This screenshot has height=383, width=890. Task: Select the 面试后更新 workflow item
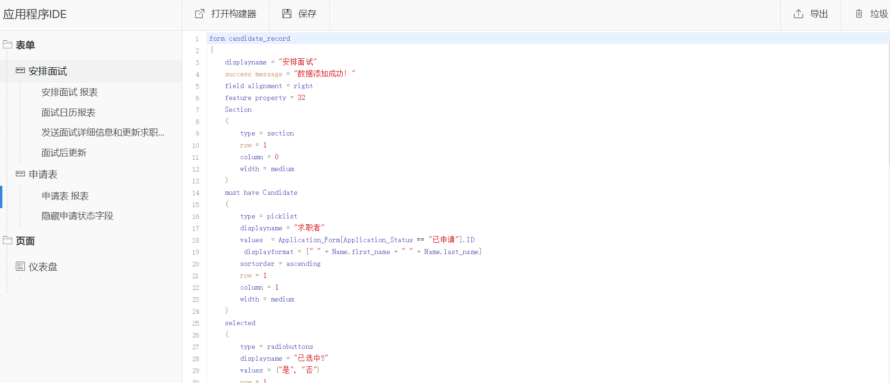[64, 153]
